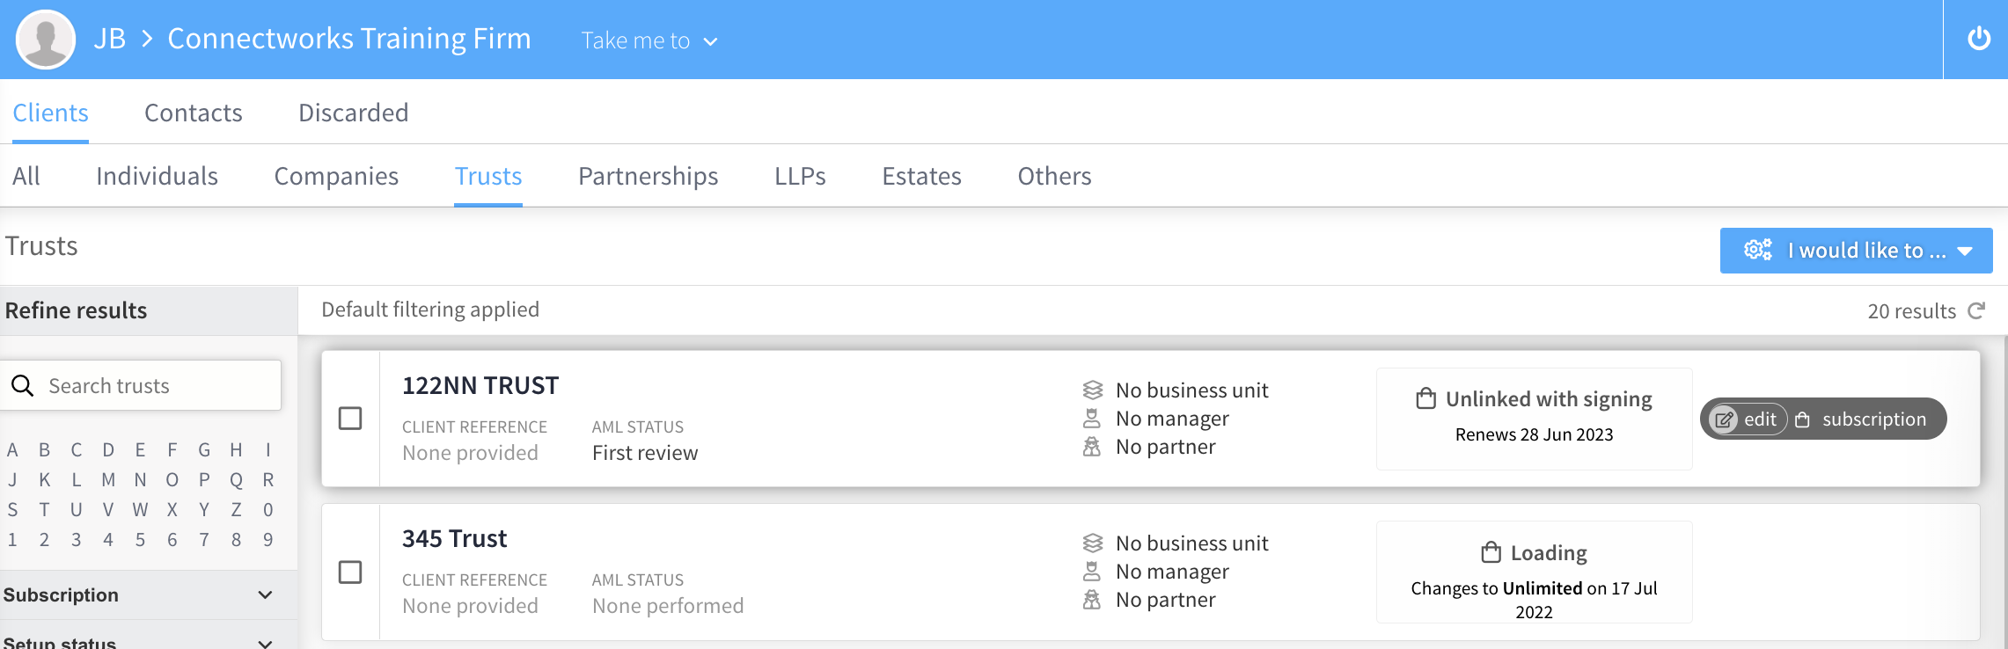
Task: Click the magnifier search icon
Action: (x=23, y=386)
